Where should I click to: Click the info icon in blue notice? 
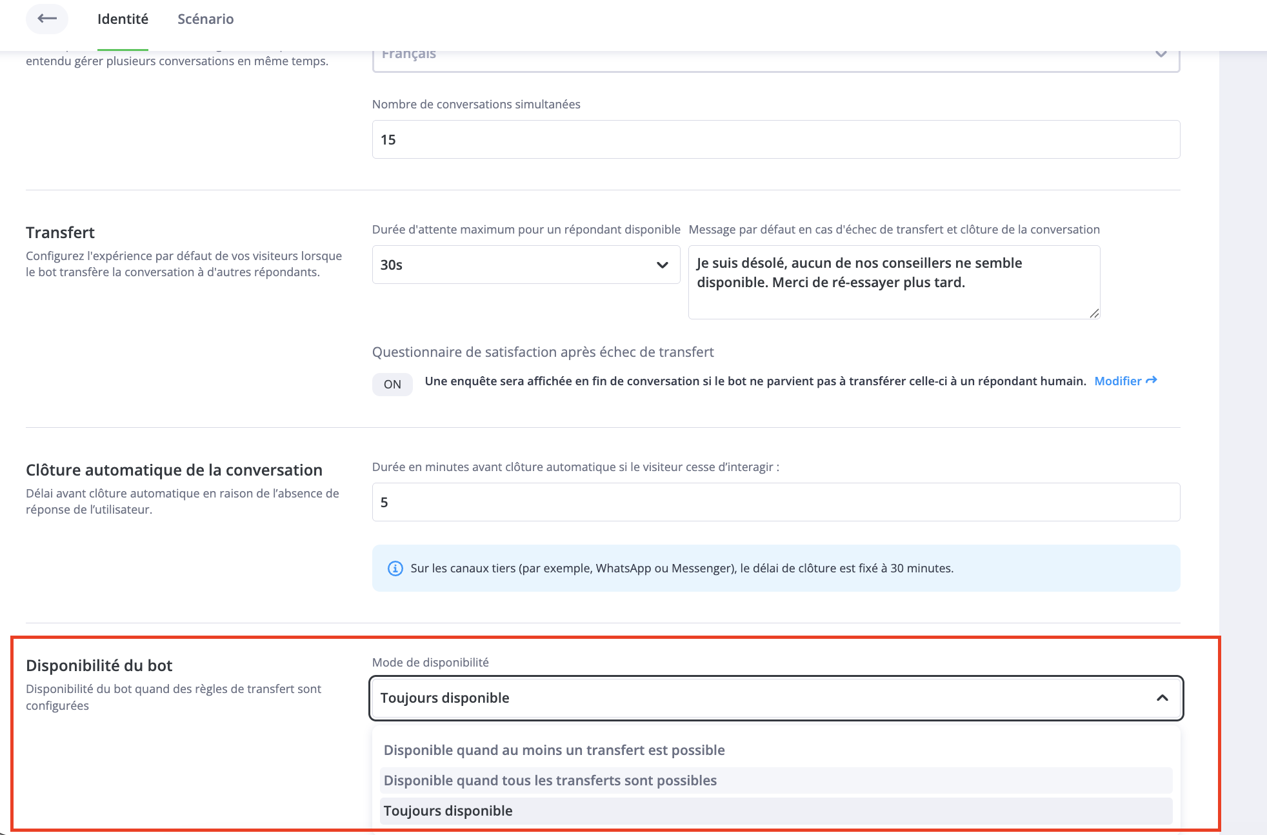(395, 568)
